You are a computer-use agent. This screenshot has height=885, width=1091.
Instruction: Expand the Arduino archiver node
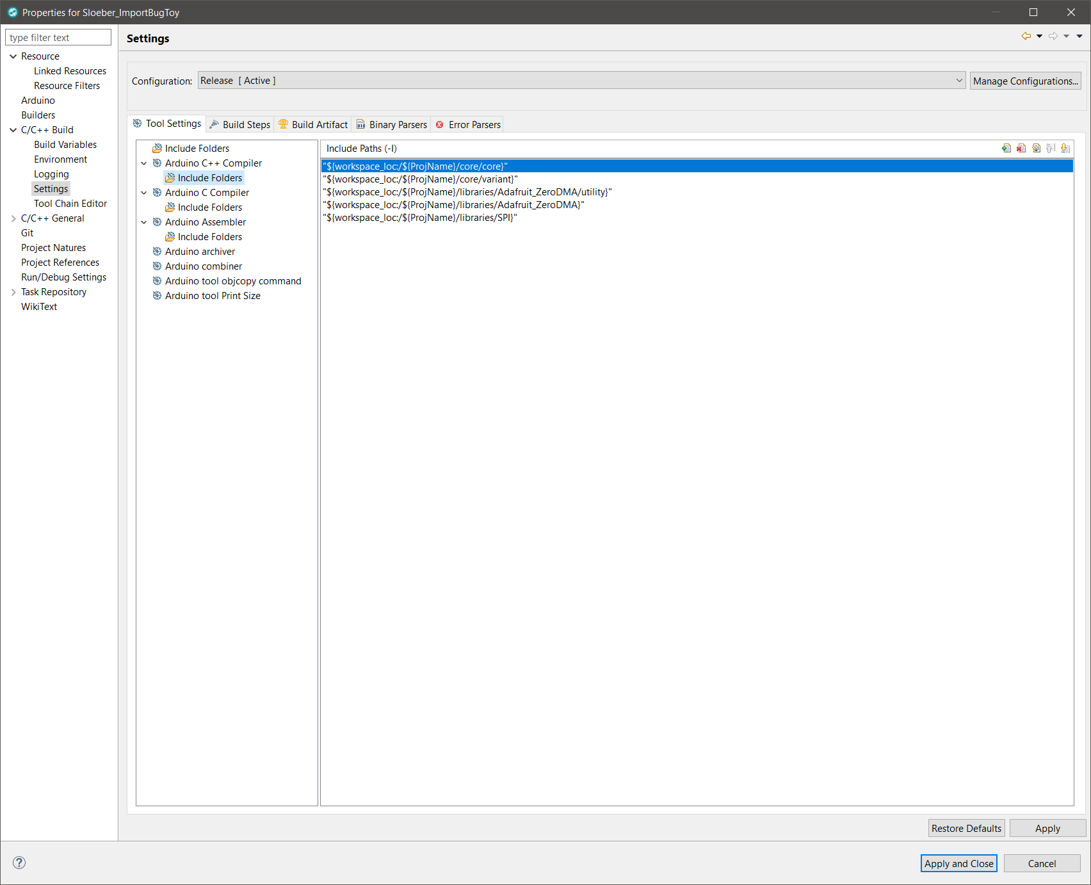click(145, 251)
